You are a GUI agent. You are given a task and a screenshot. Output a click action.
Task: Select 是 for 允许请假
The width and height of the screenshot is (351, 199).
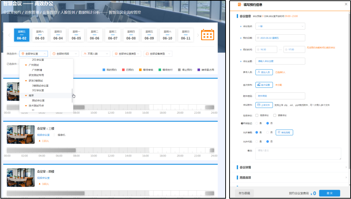257,132
